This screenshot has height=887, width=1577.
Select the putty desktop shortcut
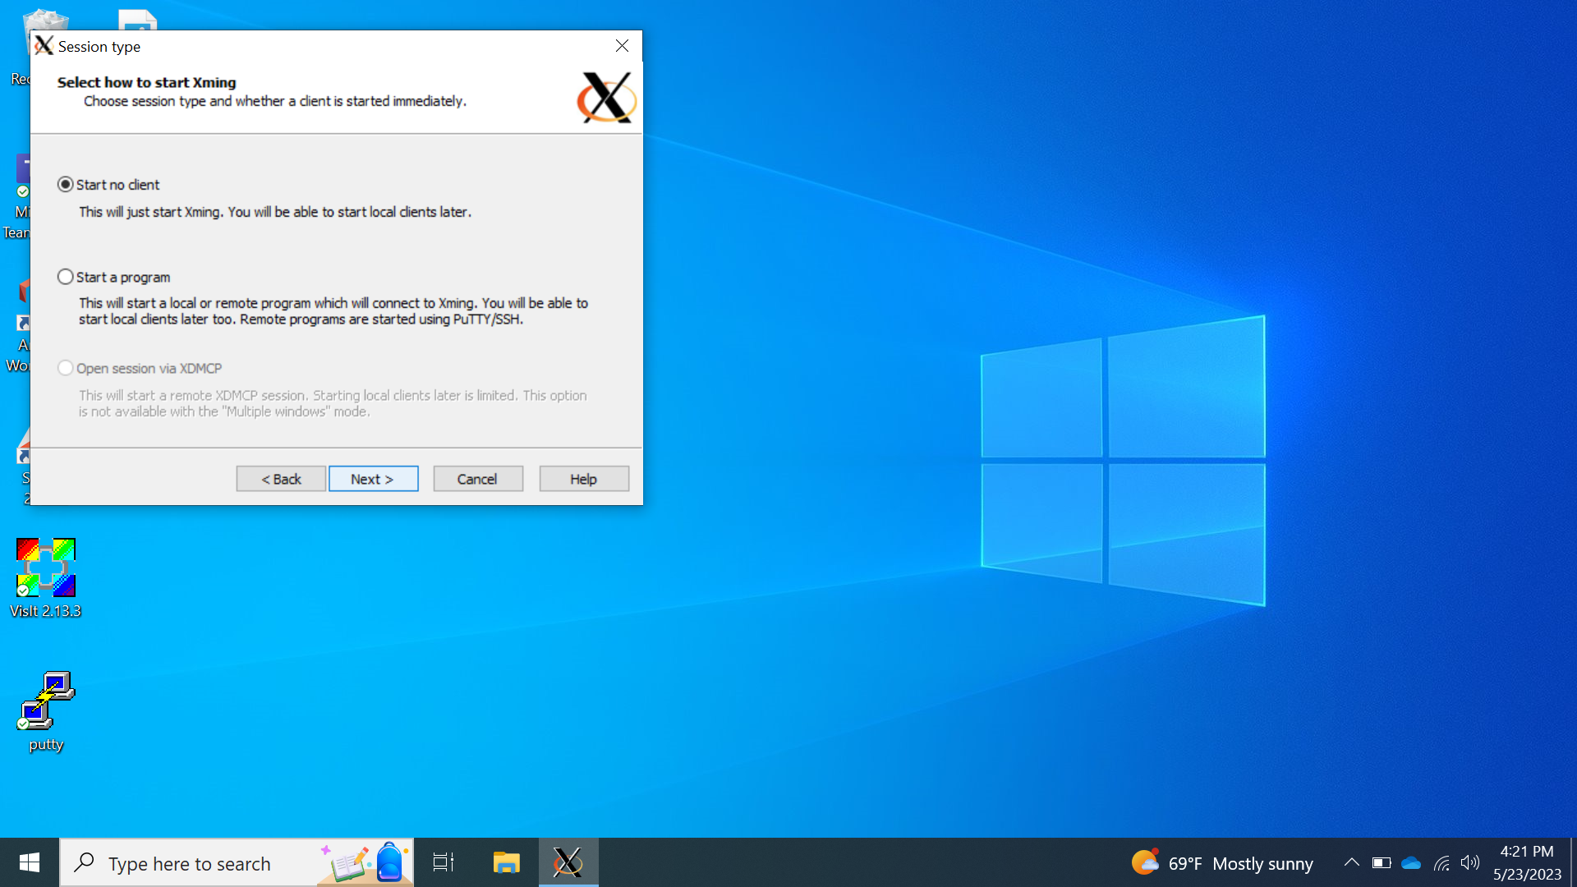(x=46, y=702)
